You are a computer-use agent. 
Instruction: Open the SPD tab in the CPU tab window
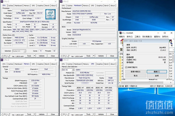point(33,5)
